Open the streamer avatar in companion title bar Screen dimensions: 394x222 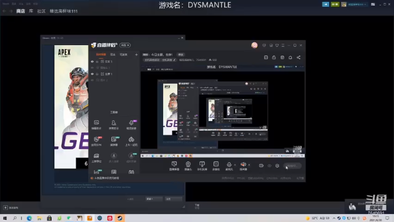[254, 45]
